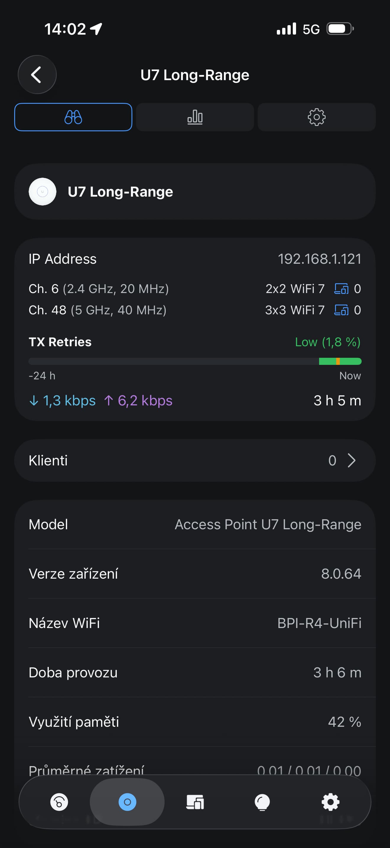Switch to the bar chart statistics tab
Viewport: 390px width, 848px height.
[195, 117]
